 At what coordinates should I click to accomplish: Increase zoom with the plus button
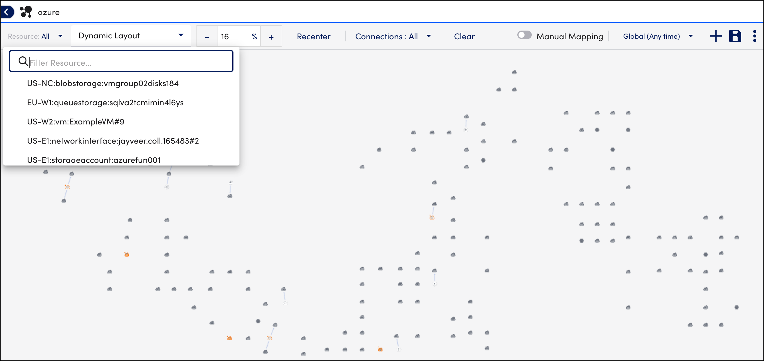pyautogui.click(x=271, y=37)
